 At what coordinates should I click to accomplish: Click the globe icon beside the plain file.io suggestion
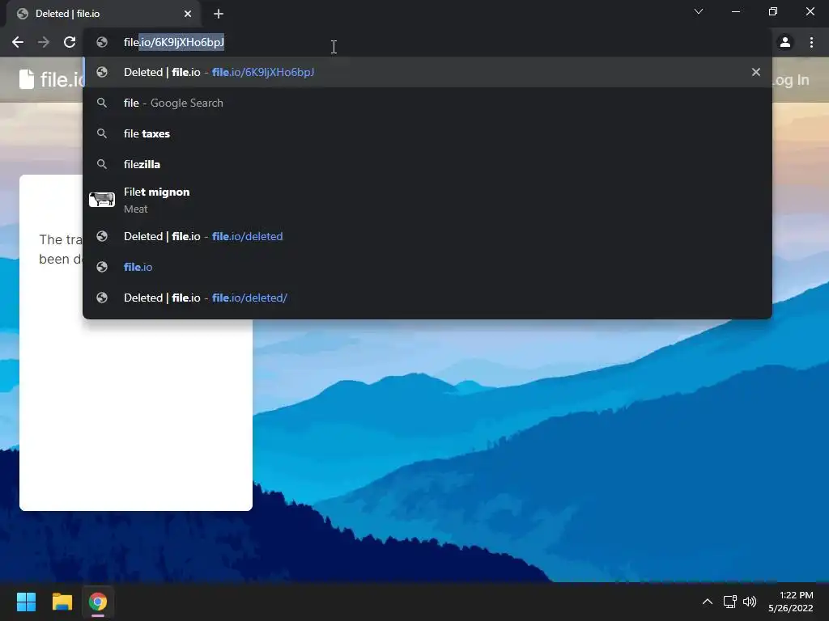(x=102, y=267)
